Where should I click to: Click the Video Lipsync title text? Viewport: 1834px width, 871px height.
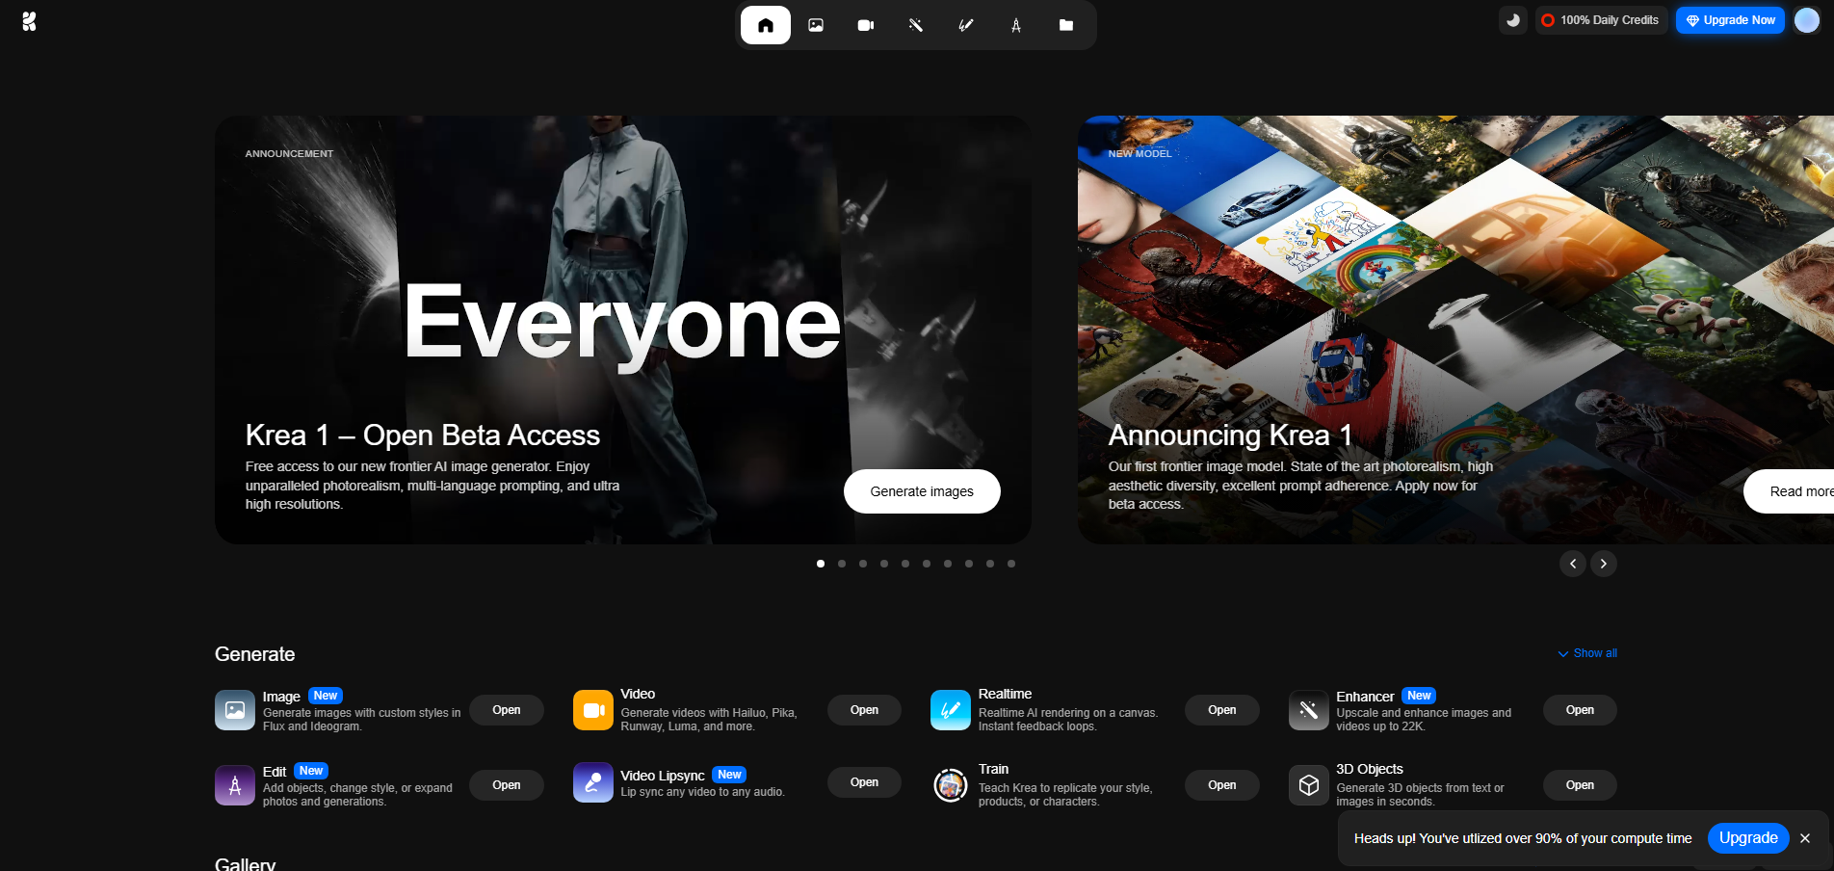[x=663, y=776]
